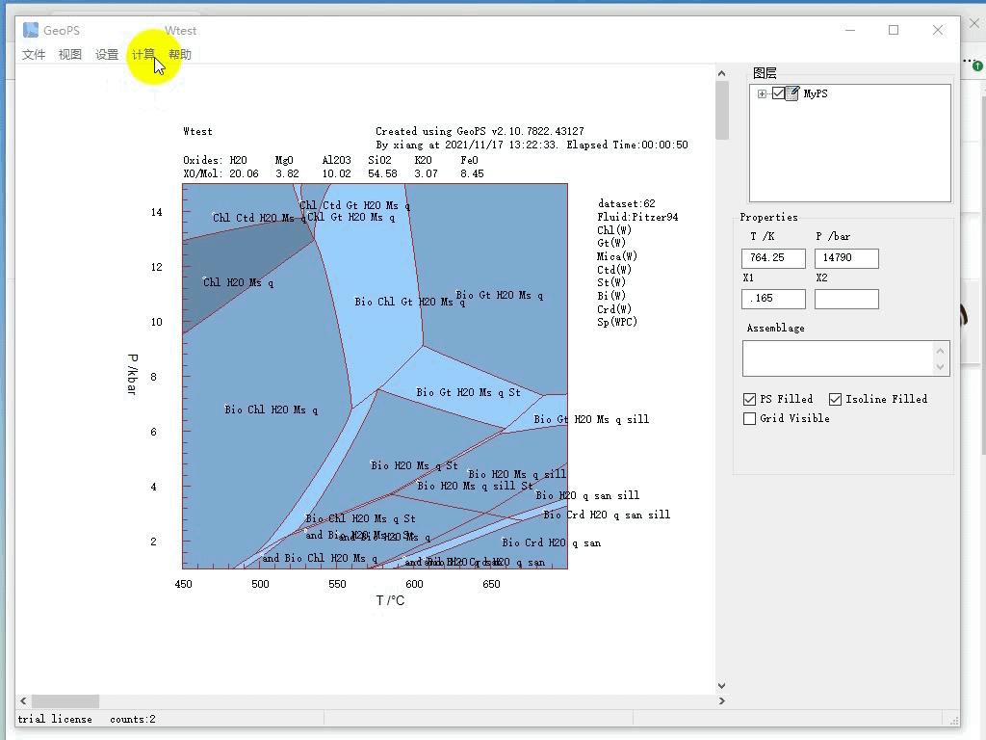This screenshot has width=986, height=740.
Task: Maximize the GeoPS window
Action: [894, 30]
